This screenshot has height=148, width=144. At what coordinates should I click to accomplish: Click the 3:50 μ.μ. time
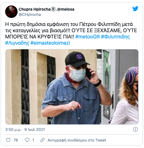pyautogui.click(x=13, y=130)
